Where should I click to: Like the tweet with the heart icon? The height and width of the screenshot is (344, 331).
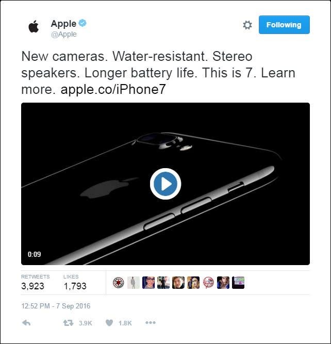(x=109, y=323)
